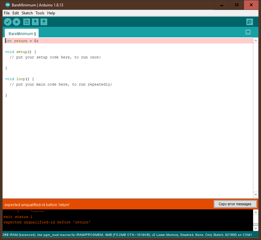Click 'exit status 1' in console
Image resolution: width=261 pixels, height=240 pixels.
pyautogui.click(x=18, y=217)
